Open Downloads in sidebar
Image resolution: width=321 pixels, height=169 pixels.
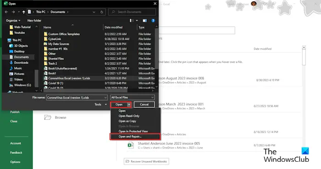point(19,63)
